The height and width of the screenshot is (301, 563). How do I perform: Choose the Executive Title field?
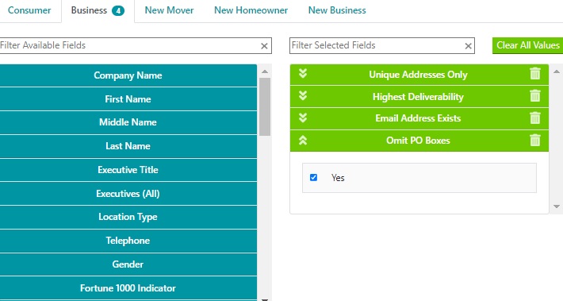tap(128, 170)
